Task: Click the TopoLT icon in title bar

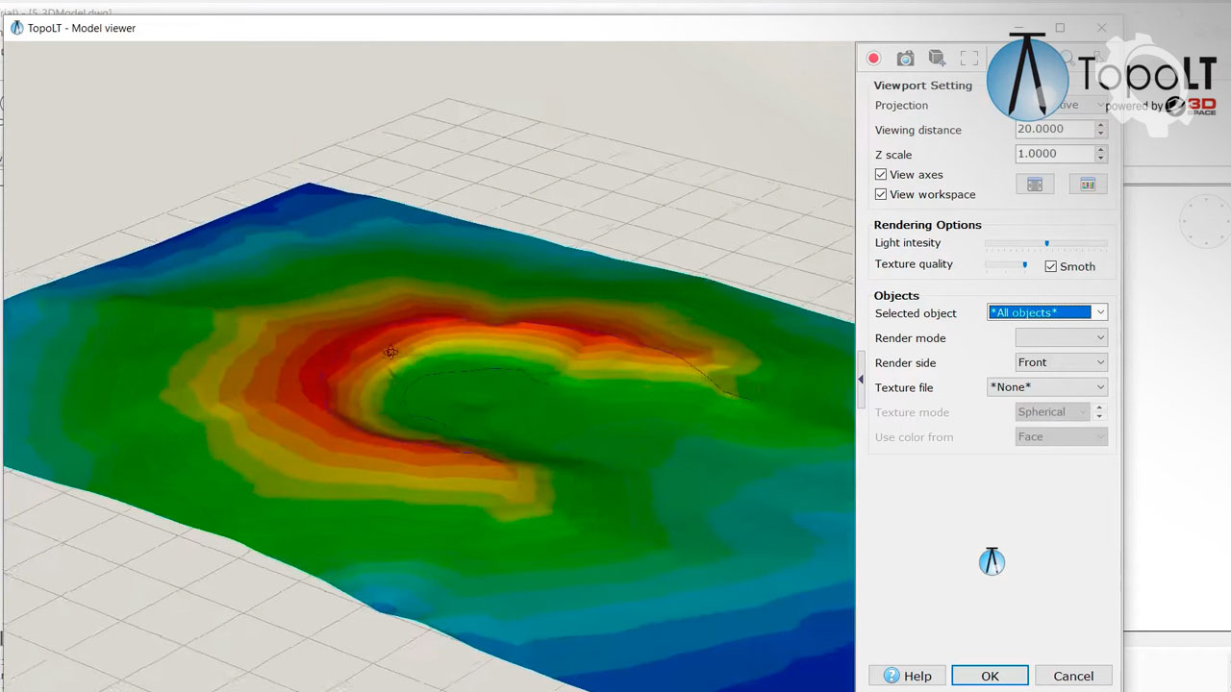Action: (x=16, y=28)
